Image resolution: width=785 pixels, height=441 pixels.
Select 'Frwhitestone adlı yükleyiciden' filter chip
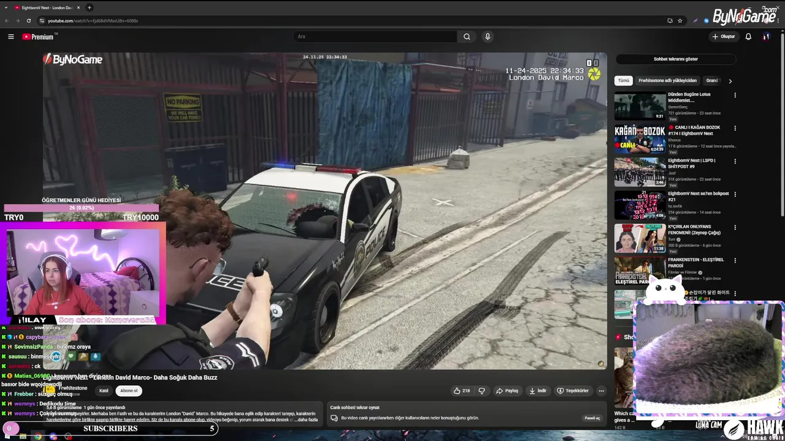coord(667,81)
